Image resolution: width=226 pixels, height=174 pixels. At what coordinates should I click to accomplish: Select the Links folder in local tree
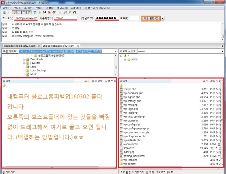pyautogui.click(x=33, y=67)
